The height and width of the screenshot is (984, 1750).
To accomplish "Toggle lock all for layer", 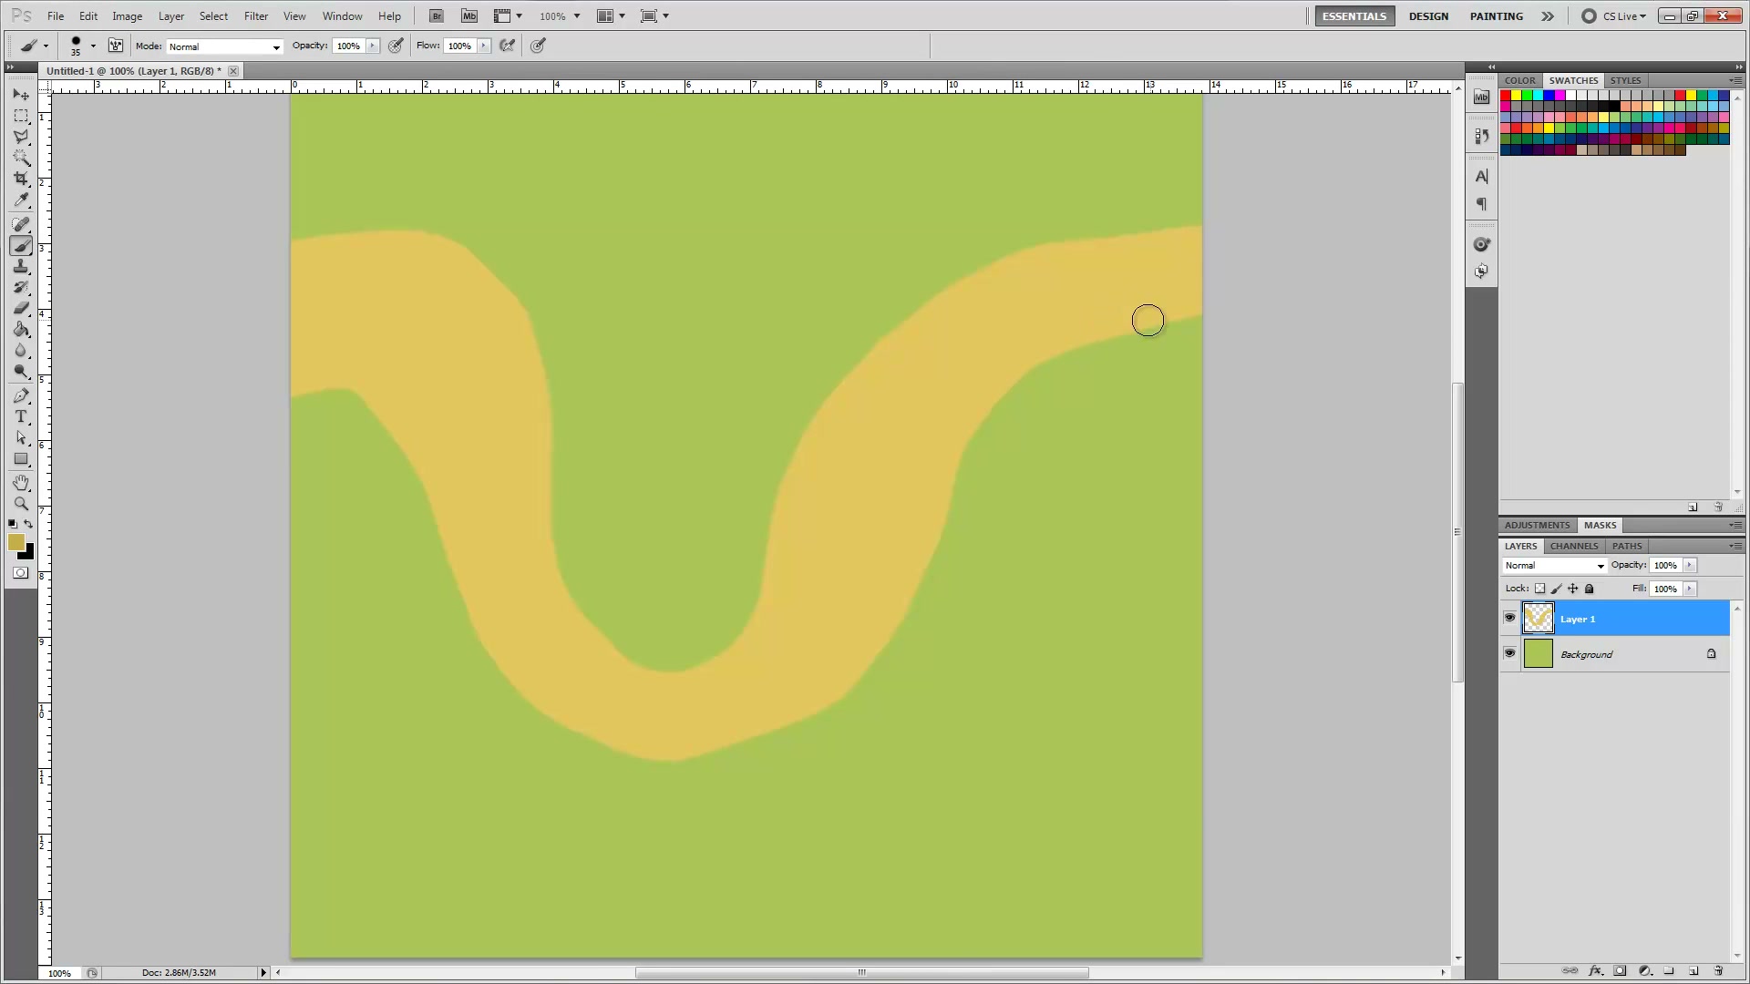I will click(x=1590, y=589).
